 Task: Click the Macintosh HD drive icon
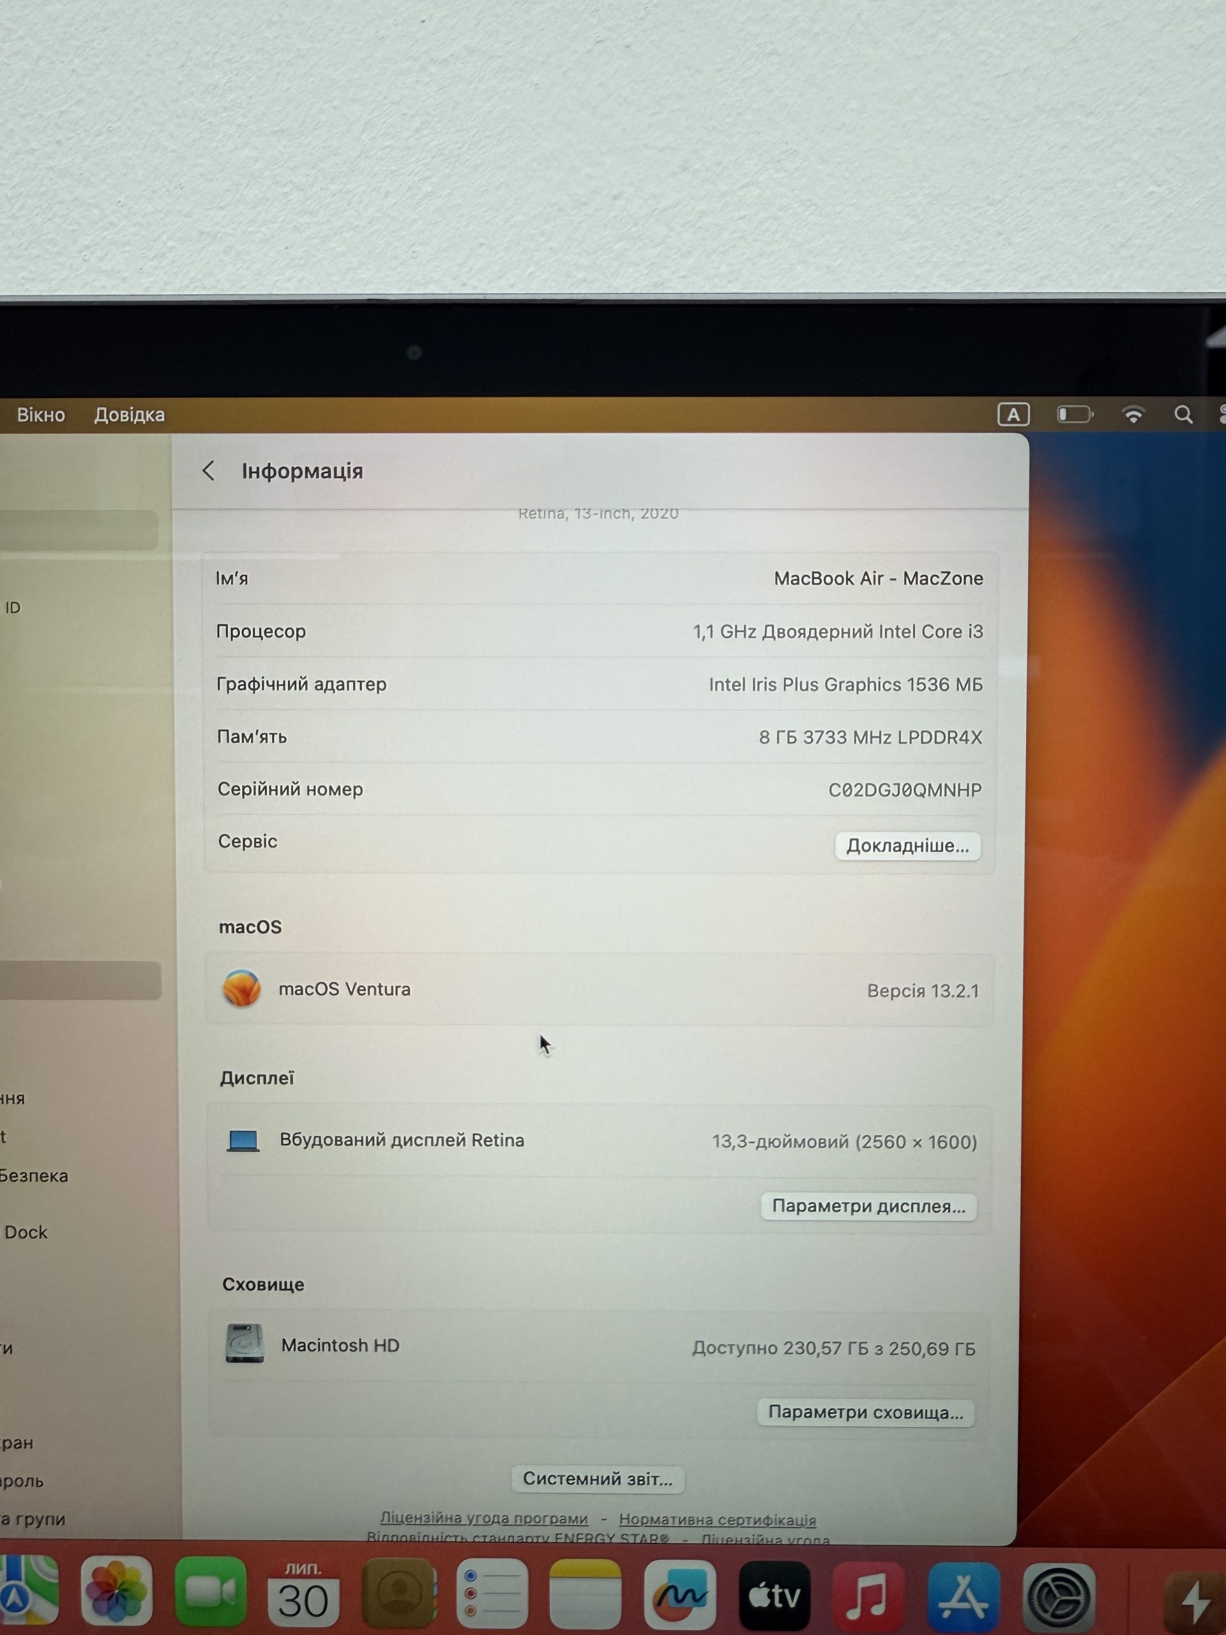point(245,1343)
